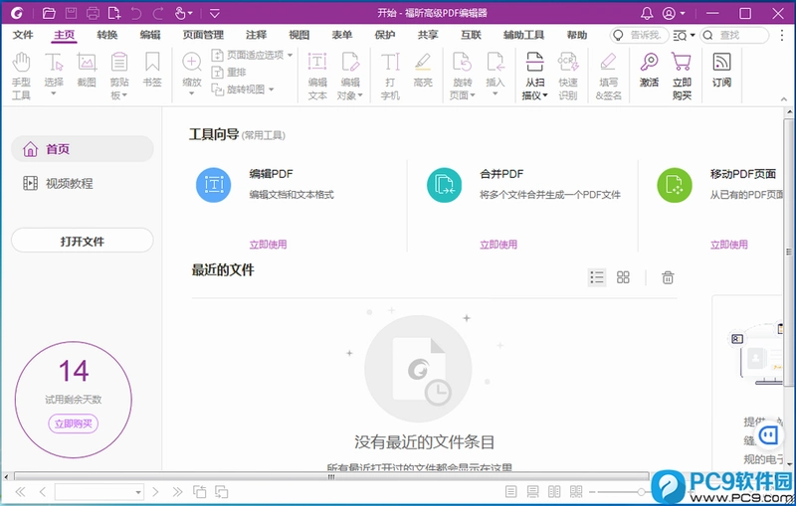
Task: Click the 立即购买 shopping cart icon
Action: (682, 76)
